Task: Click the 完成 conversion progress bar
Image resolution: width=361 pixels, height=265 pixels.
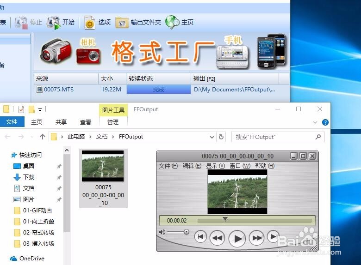Action: click(159, 89)
